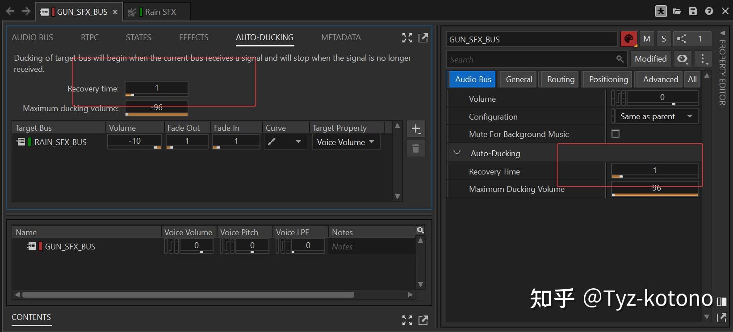733x332 pixels.
Task: Click the Modified filter button
Action: coord(650,59)
